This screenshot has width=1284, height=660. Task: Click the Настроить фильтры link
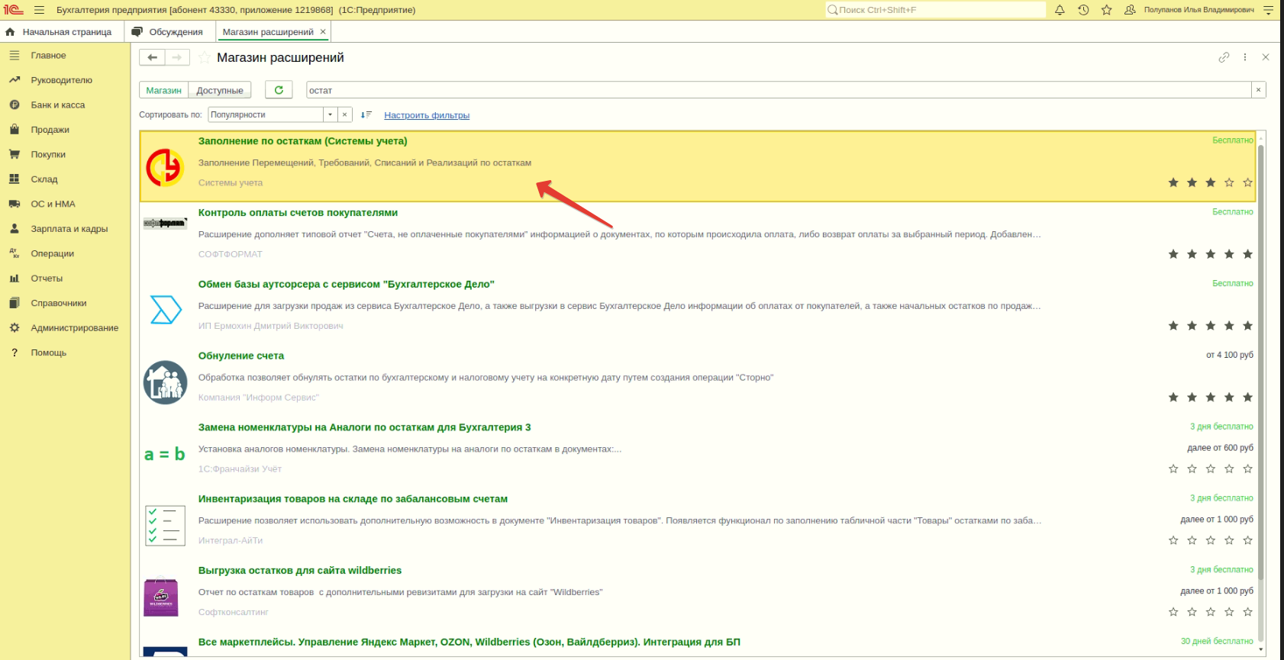tap(427, 115)
